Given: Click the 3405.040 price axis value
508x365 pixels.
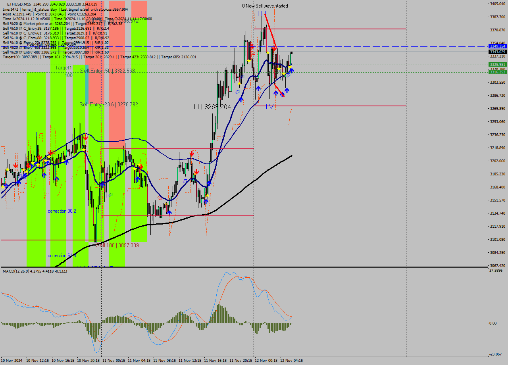Looking at the screenshot, I should click(x=497, y=4).
